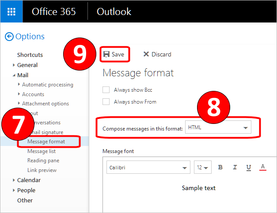Expand the Accounts triangle
The width and height of the screenshot is (277, 213).
pyautogui.click(x=19, y=94)
